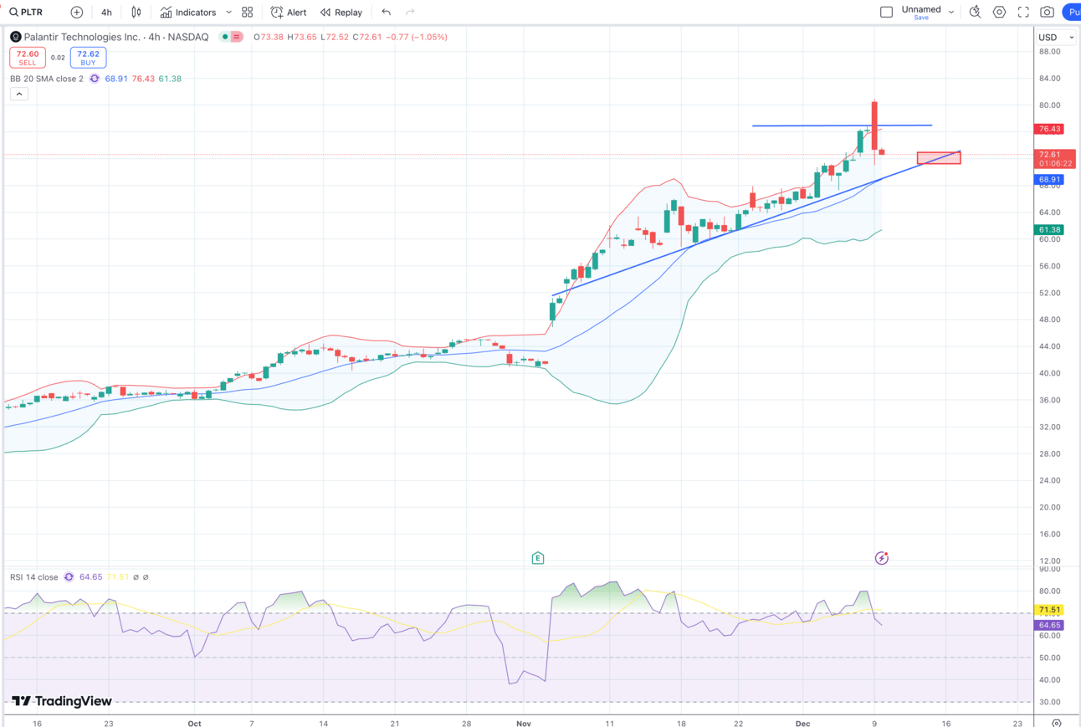
Task: Open the purple lightning event marker
Action: tap(882, 558)
